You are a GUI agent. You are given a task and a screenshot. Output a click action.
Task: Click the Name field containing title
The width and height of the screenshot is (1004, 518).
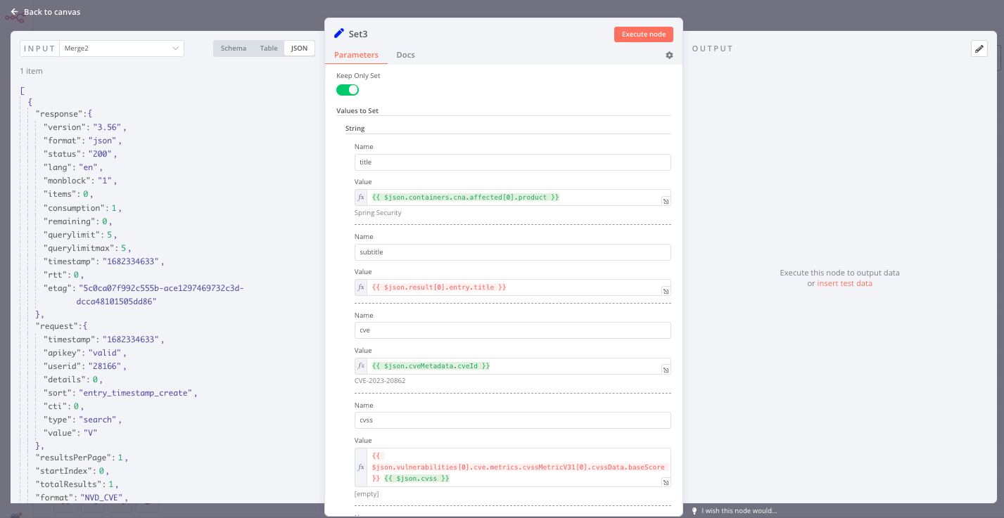tap(513, 162)
